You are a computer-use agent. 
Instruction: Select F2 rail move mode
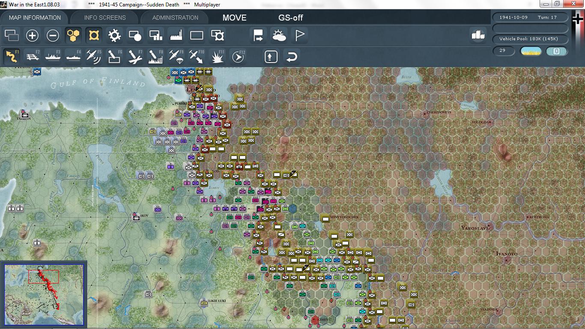tap(32, 57)
